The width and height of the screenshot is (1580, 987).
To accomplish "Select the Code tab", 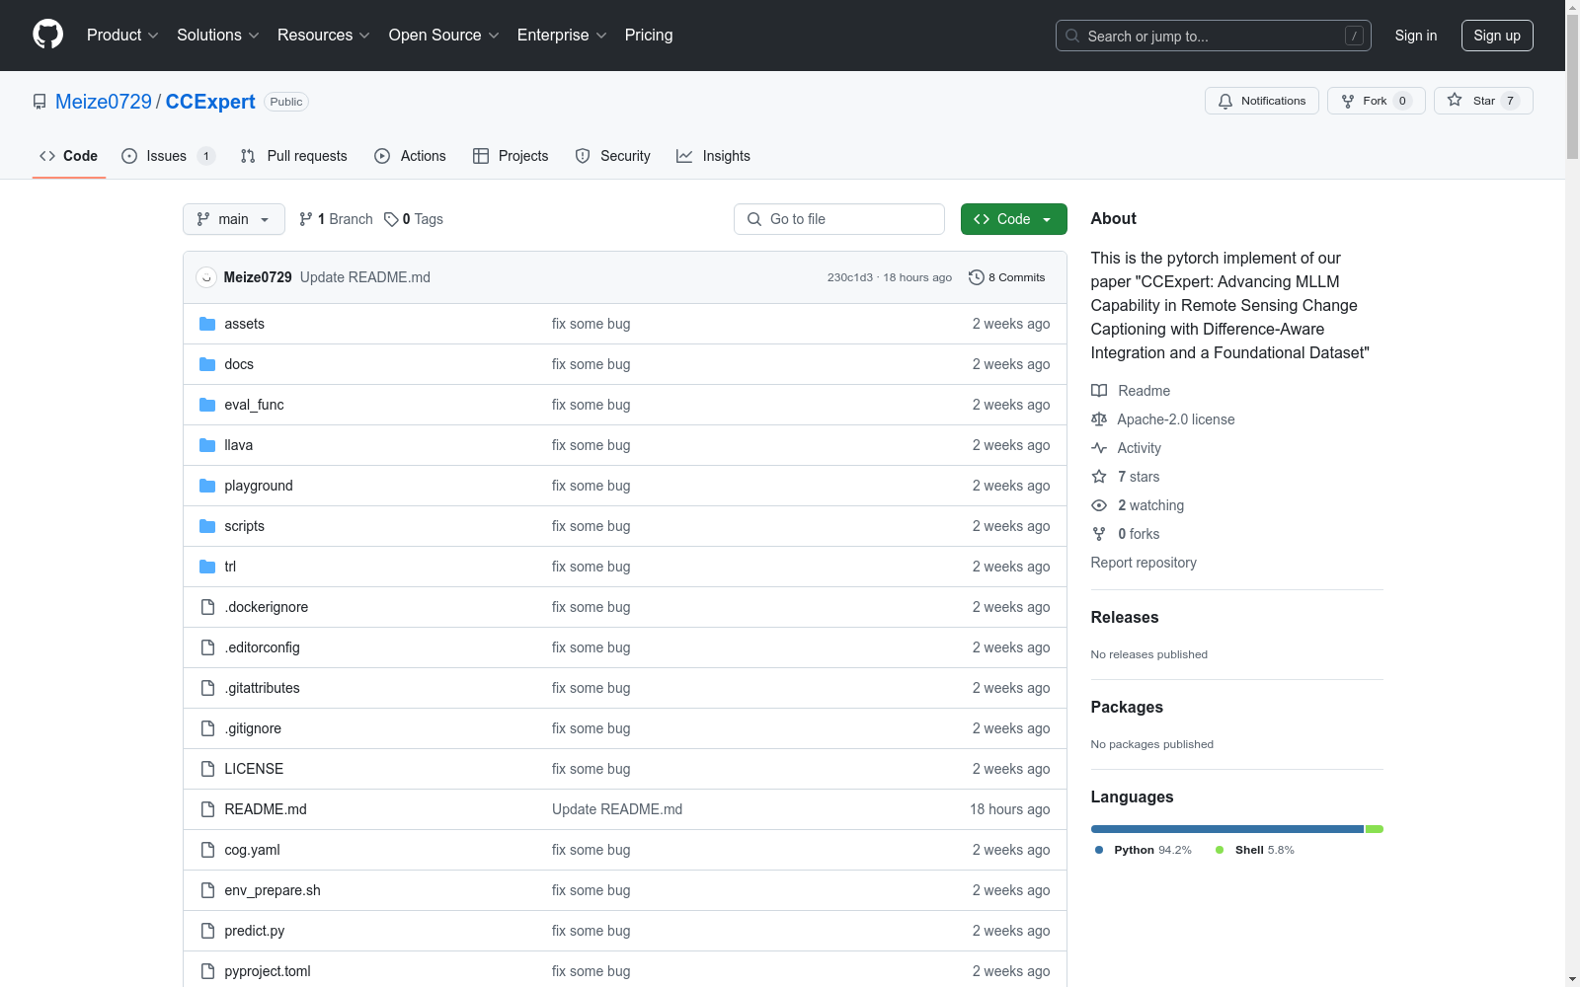I will point(69,156).
